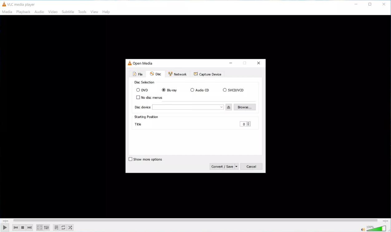391x232 pixels.
Task: Click the volume slider
Action: (376, 228)
